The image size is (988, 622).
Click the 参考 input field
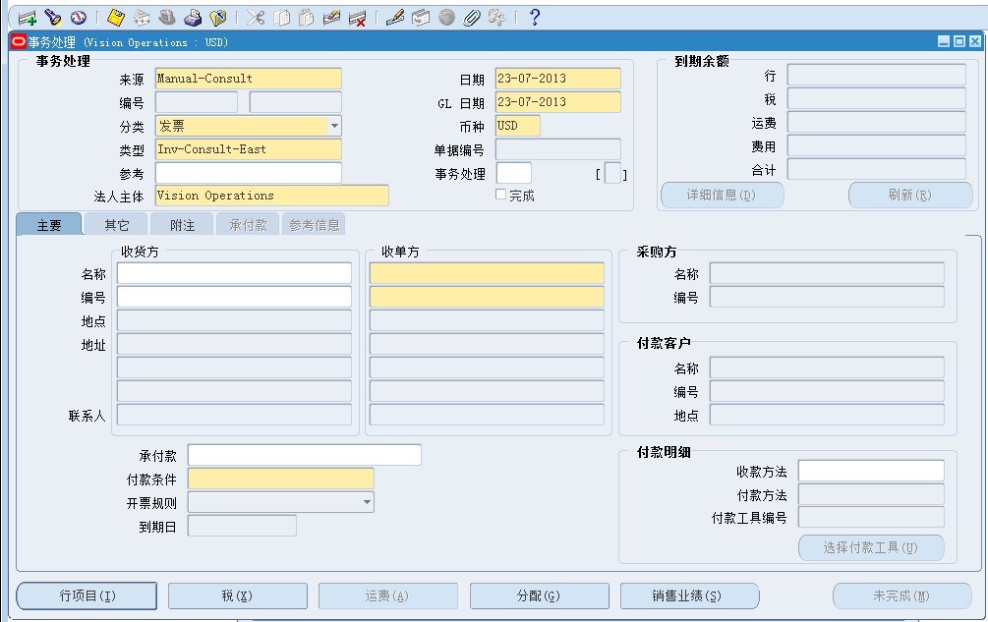249,173
